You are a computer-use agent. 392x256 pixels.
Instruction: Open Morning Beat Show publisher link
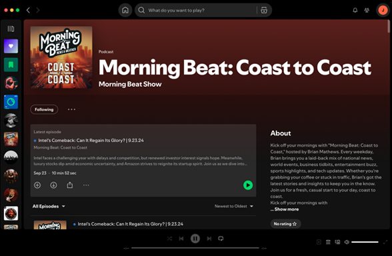tap(130, 84)
